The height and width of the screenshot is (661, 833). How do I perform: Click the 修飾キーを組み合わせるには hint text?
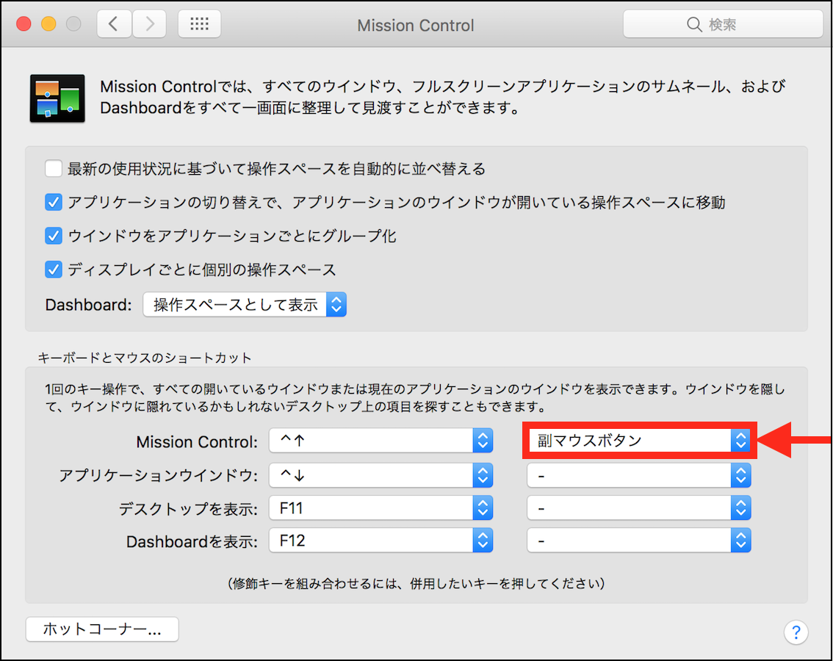pos(416,583)
